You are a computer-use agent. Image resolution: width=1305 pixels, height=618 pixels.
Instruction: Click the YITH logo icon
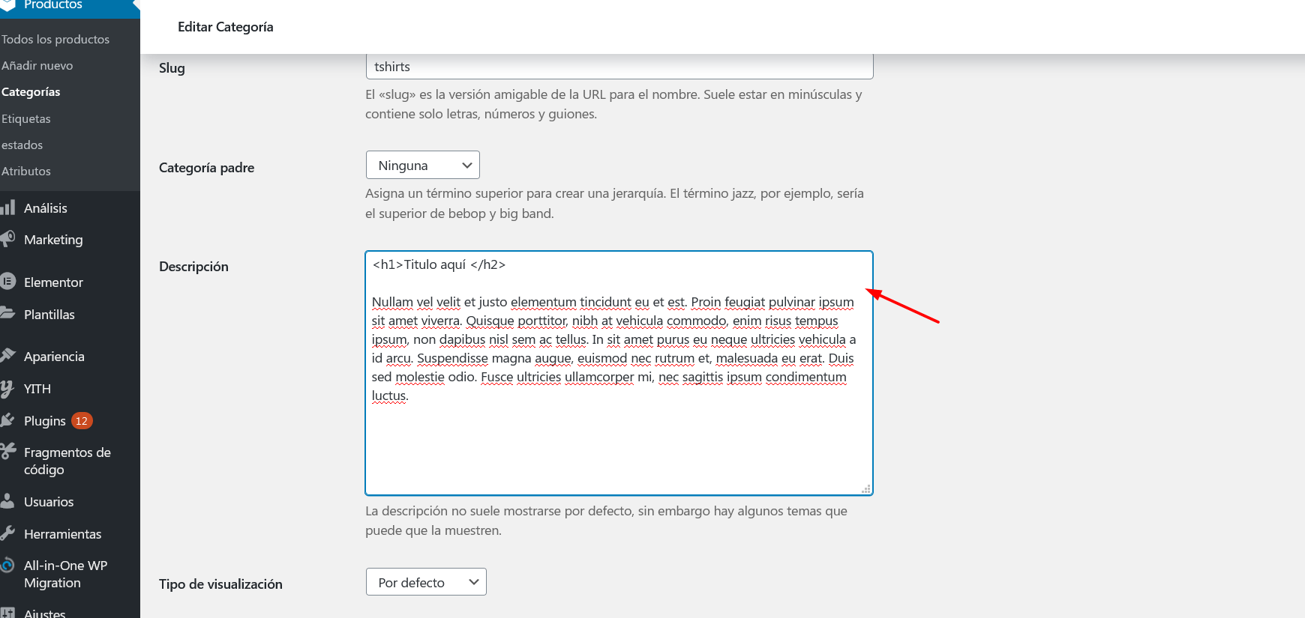7,388
